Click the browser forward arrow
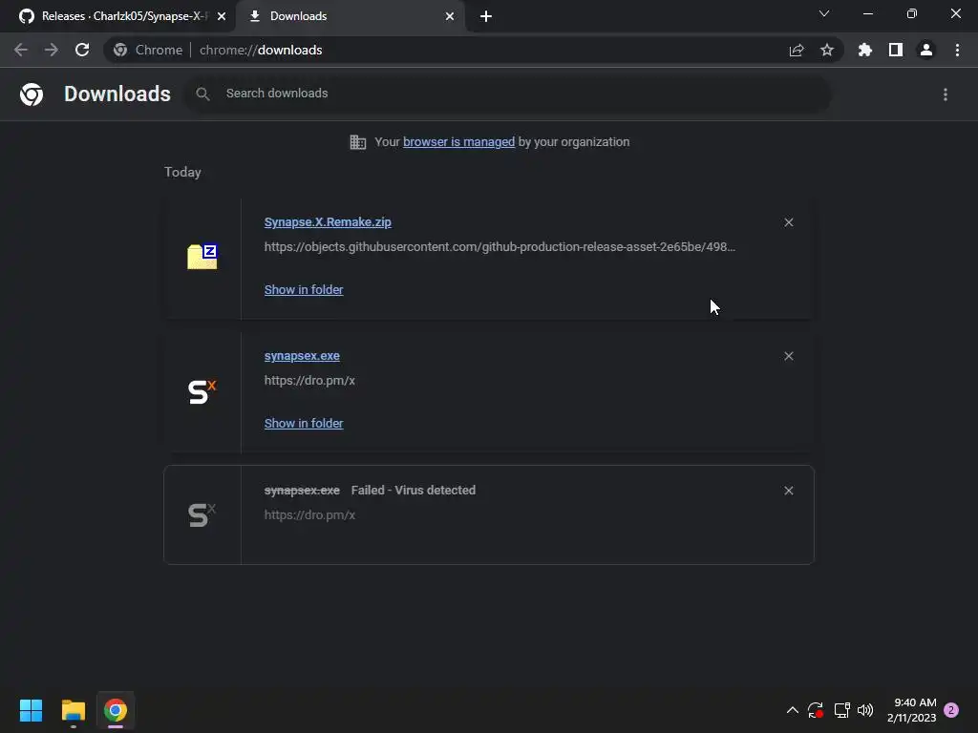This screenshot has height=733, width=978. tap(52, 50)
